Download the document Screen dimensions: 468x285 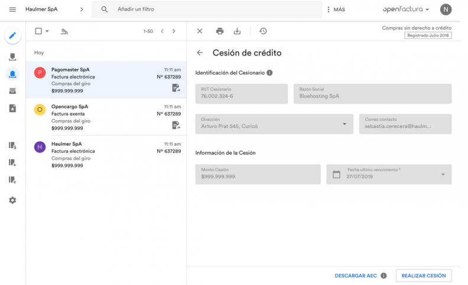coord(238,31)
